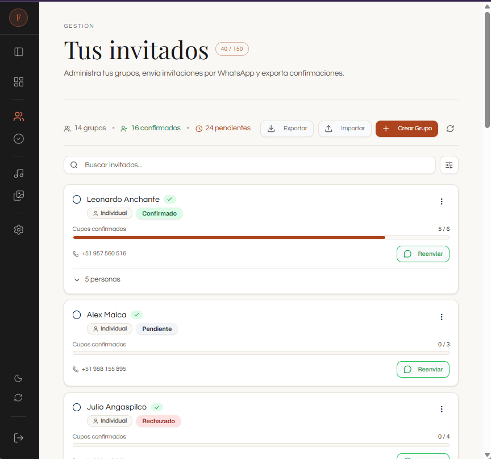This screenshot has height=459, width=491.
Task: Refresh the guest list with the reload icon
Action: [450, 129]
